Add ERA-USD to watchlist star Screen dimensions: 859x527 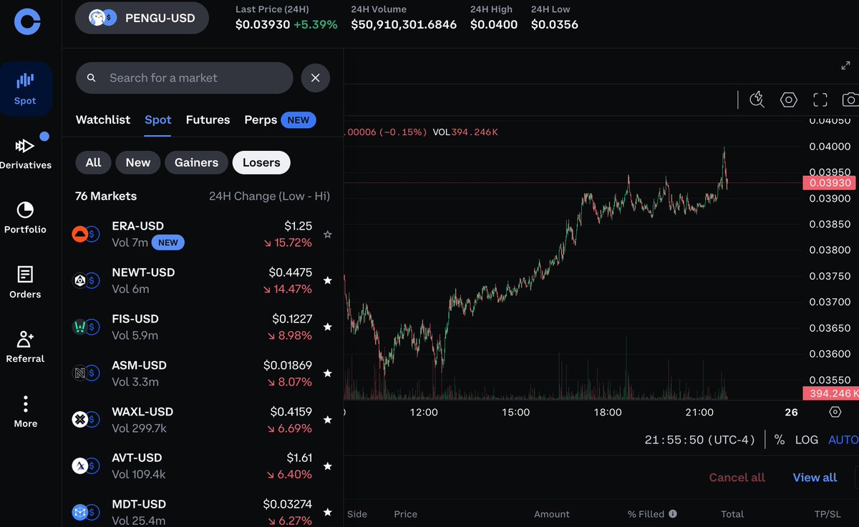tap(328, 234)
